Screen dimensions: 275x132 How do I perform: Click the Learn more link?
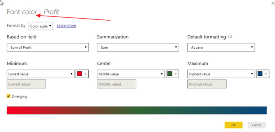66,26
